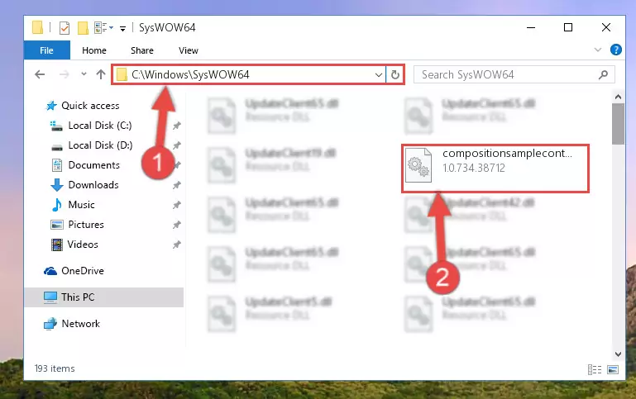Switch to Details view via status bar icon
Viewport: 636px width, 399px height.
pyautogui.click(x=595, y=369)
